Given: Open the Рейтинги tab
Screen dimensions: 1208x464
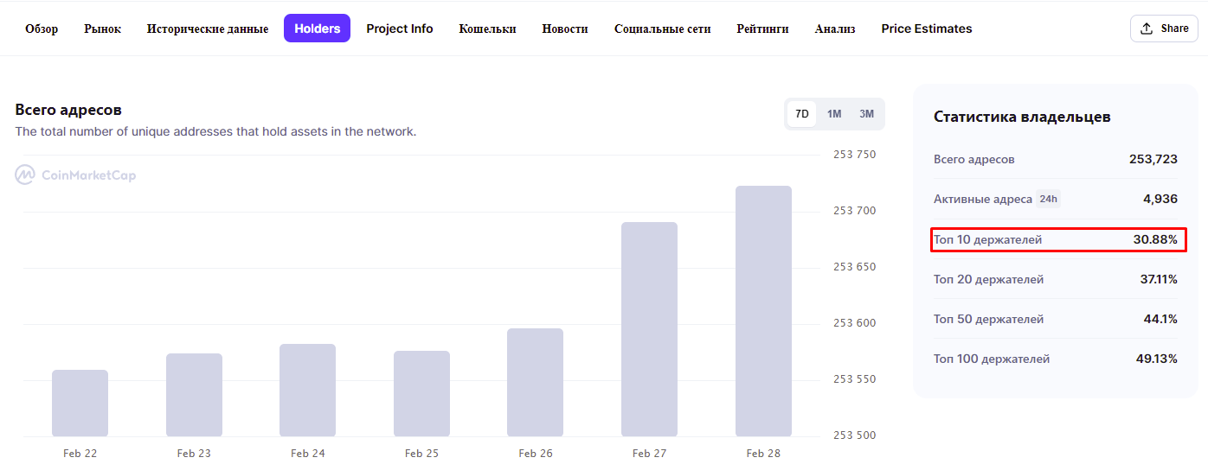Looking at the screenshot, I should [x=762, y=29].
